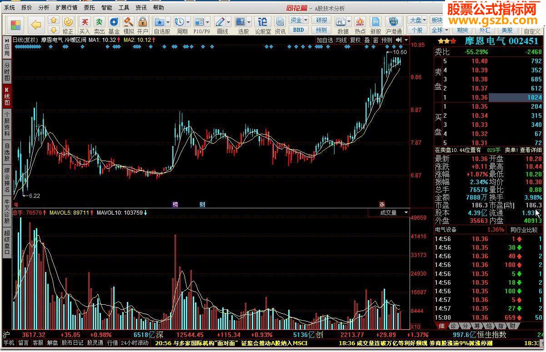Screen dimensions: 546x352
Task: Expand the 画线 drawing dropdown arrow
Action: click(229, 21)
